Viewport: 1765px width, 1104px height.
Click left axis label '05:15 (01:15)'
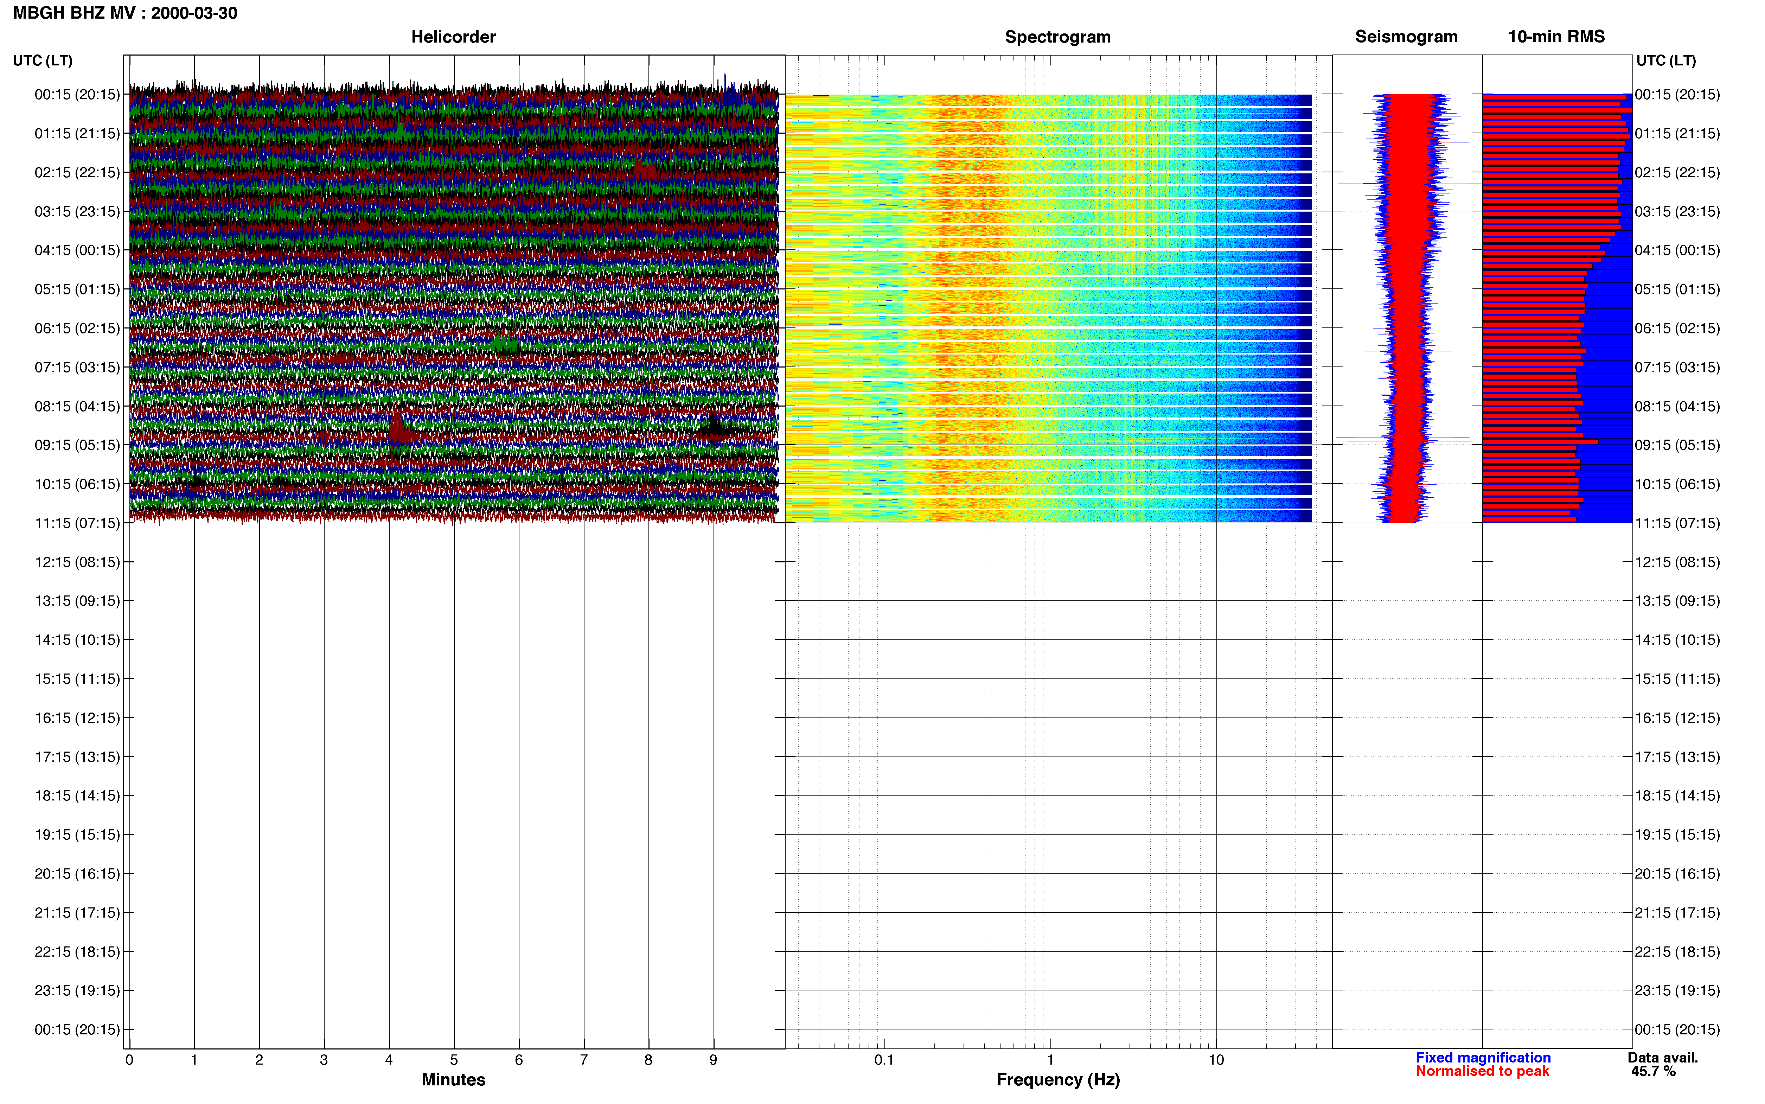[x=77, y=289]
